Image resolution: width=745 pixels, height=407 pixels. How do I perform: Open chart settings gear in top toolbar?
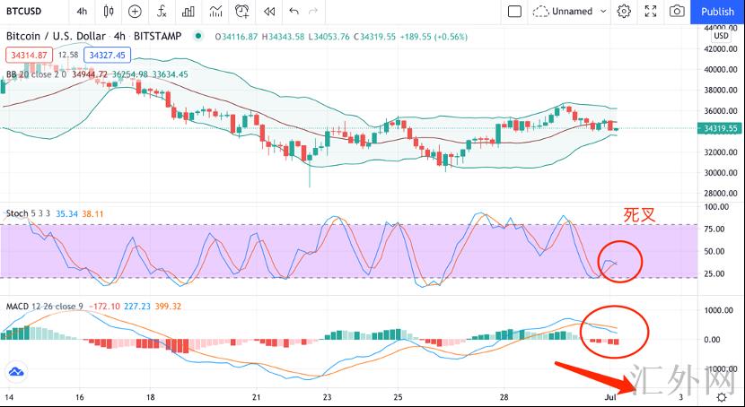[623, 12]
